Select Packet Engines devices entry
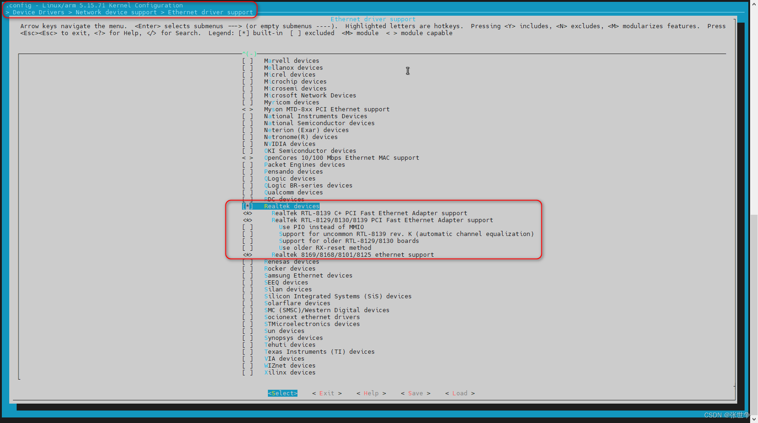The width and height of the screenshot is (758, 423). (x=304, y=165)
